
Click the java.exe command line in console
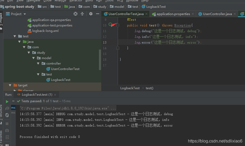(68, 108)
